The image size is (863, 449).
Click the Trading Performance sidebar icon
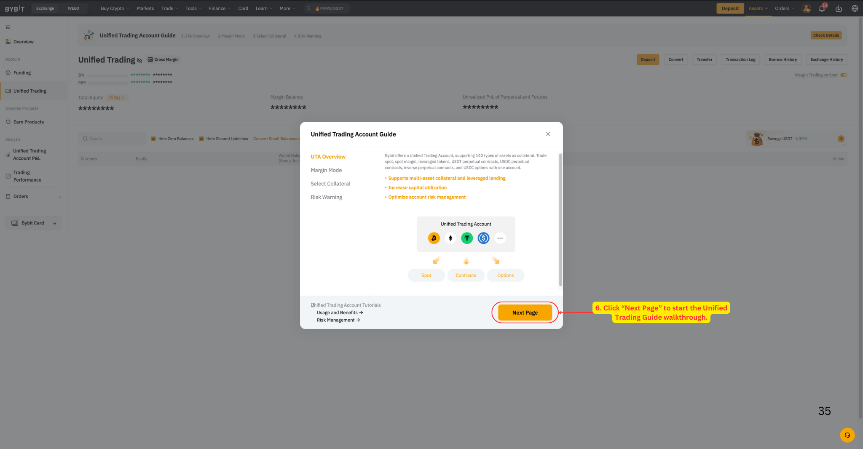tap(8, 176)
